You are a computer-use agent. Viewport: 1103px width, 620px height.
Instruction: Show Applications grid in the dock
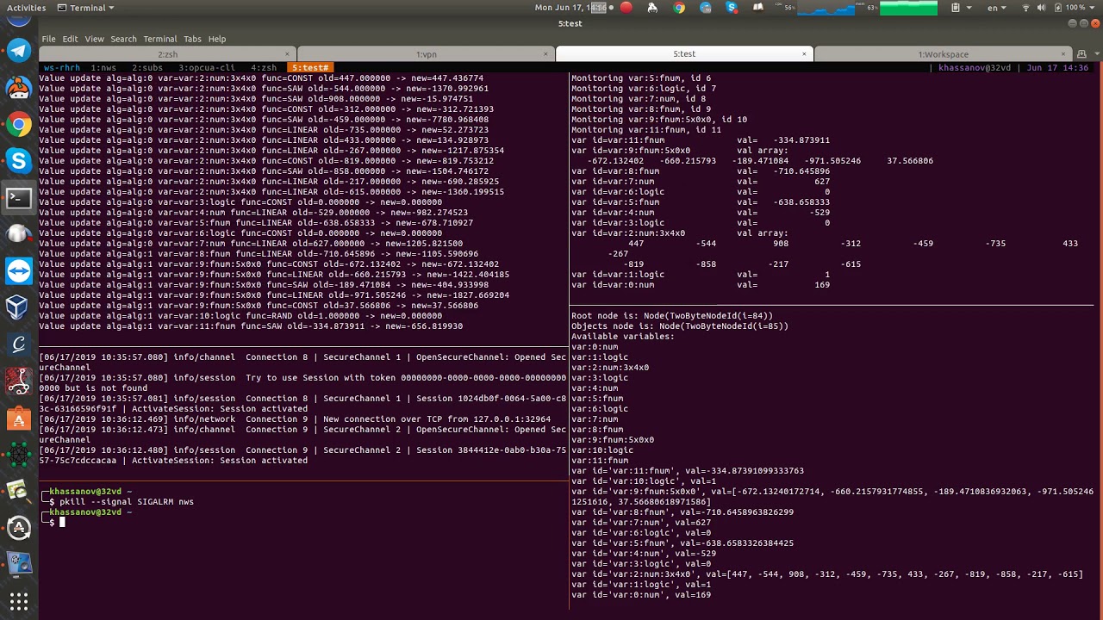click(x=19, y=600)
